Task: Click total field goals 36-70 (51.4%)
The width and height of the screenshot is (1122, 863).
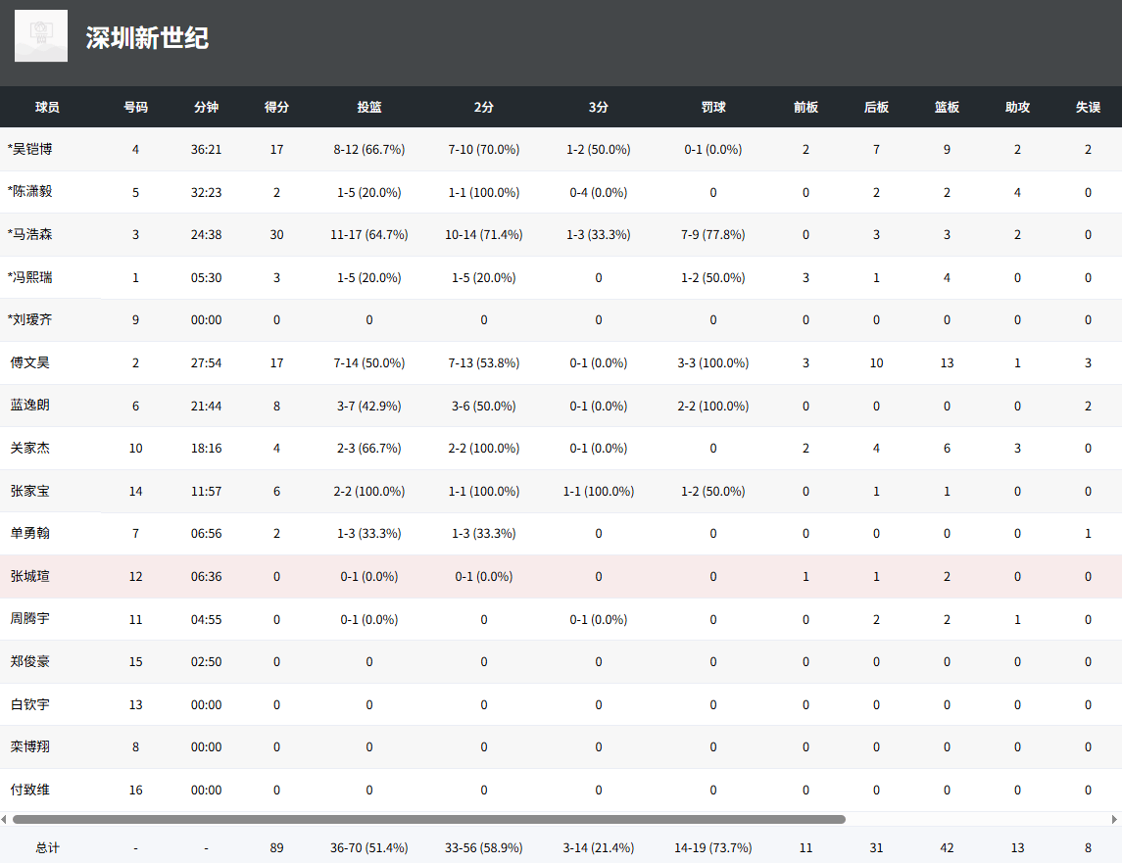Action: pos(369,848)
